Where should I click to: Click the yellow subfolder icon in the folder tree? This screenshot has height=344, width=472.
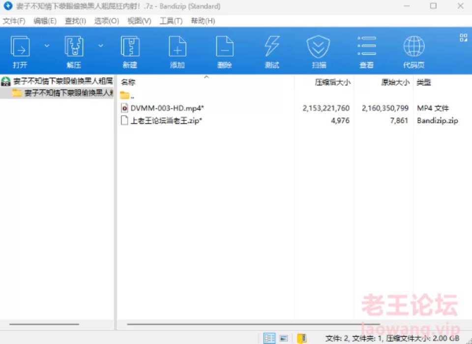[17, 93]
